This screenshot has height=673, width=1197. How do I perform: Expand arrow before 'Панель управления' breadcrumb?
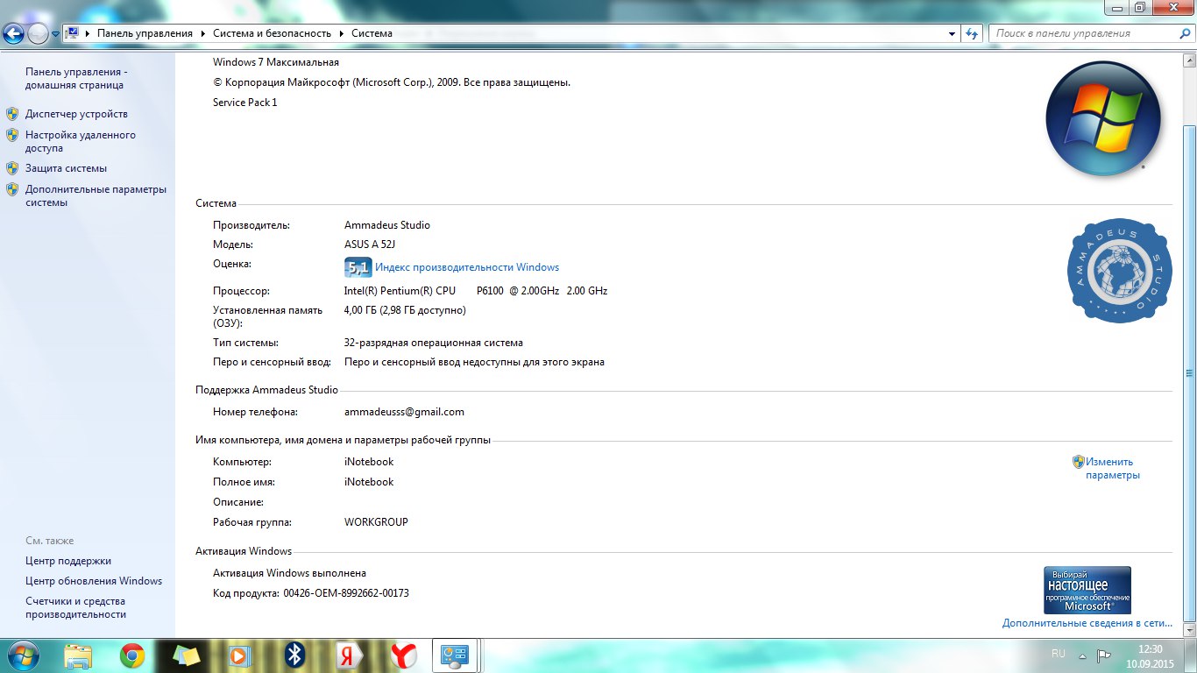coord(89,33)
